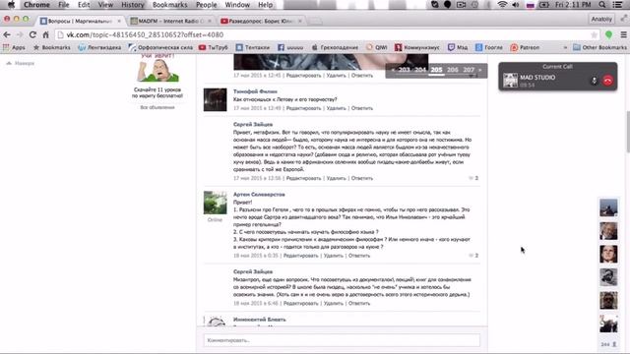Open Артем Селиверстов avatar

[215, 203]
